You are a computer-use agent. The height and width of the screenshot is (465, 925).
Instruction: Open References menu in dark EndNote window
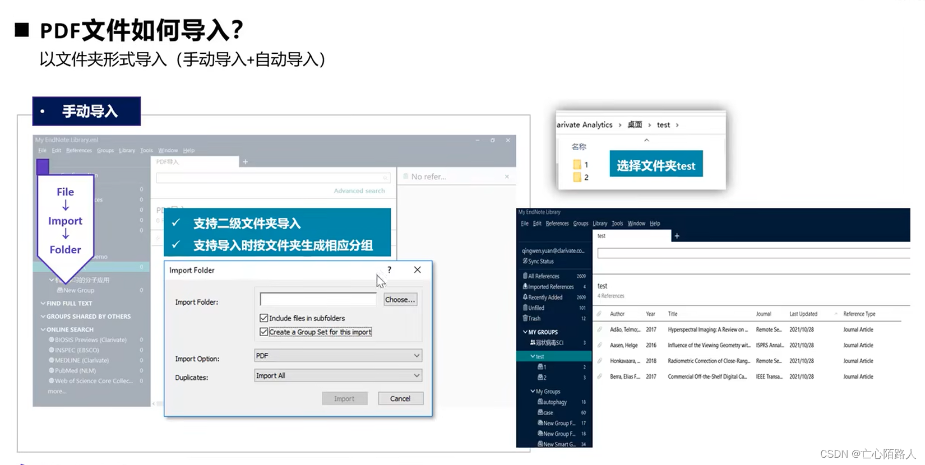click(x=557, y=223)
